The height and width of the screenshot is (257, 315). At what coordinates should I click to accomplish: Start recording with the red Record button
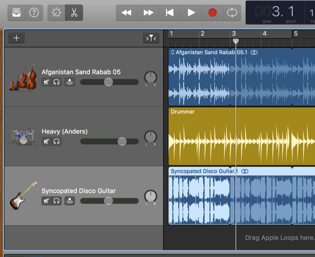213,13
